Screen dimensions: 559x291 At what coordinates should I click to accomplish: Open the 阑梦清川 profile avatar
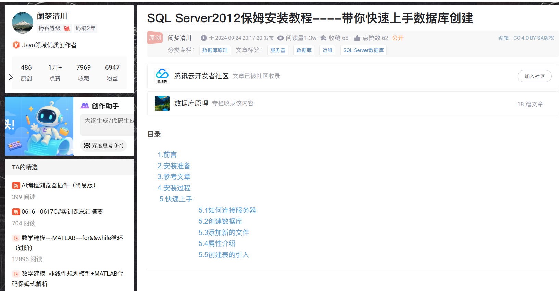pyautogui.click(x=23, y=23)
